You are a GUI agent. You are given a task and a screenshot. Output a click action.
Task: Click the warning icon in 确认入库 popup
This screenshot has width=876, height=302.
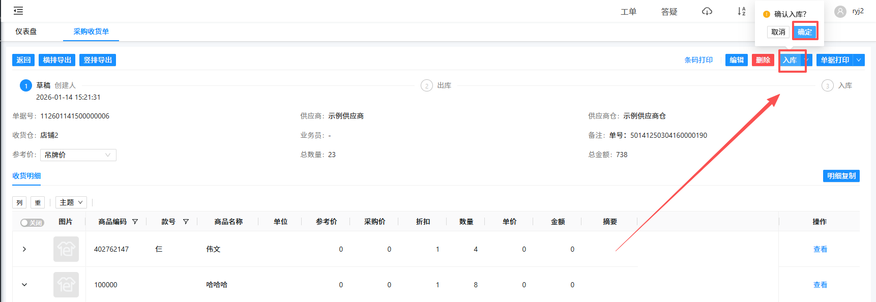click(767, 14)
